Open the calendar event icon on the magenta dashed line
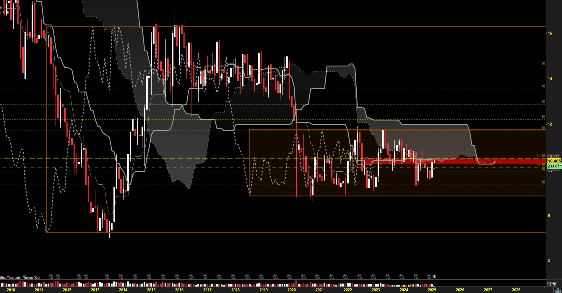Image resolution: width=562 pixels, height=293 pixels. (x=374, y=276)
